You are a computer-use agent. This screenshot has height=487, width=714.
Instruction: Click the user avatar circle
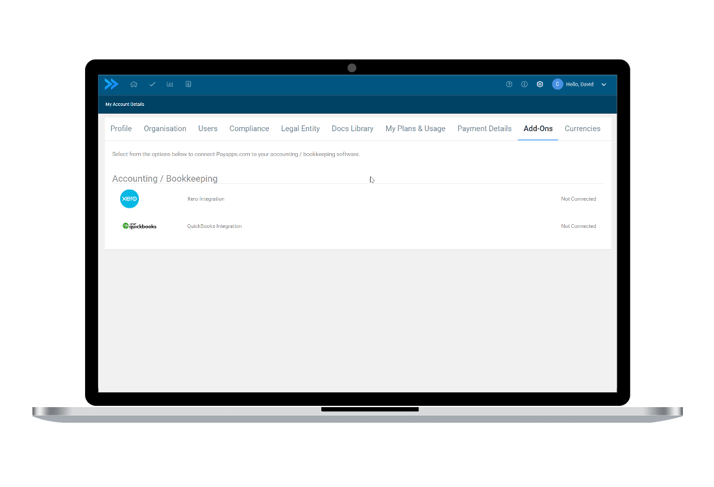tap(557, 84)
